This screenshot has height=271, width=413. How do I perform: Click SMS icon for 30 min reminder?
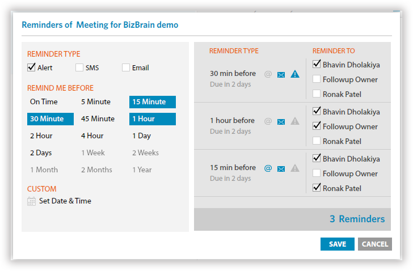[268, 74]
